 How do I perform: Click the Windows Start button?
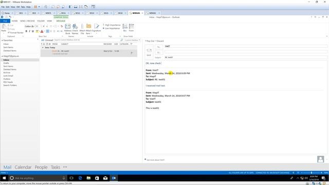point(4,178)
